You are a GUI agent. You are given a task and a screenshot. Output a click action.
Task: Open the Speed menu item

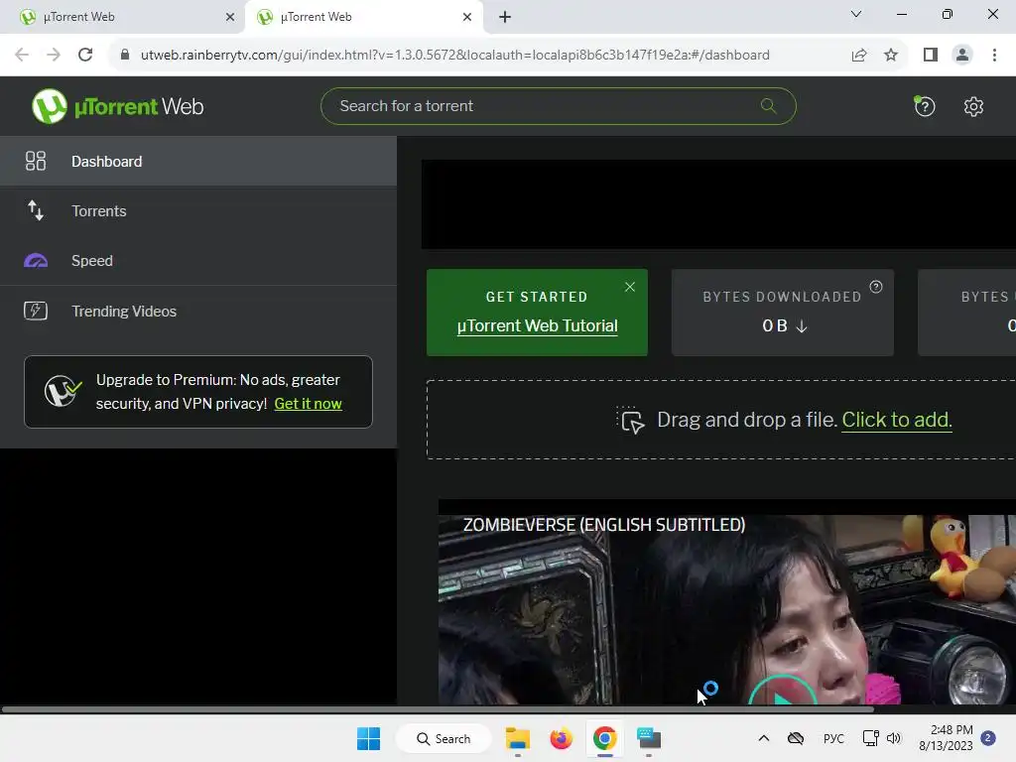coord(198,261)
